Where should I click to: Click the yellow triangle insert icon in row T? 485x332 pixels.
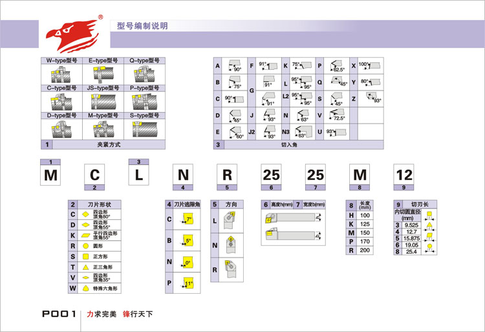tap(85, 267)
